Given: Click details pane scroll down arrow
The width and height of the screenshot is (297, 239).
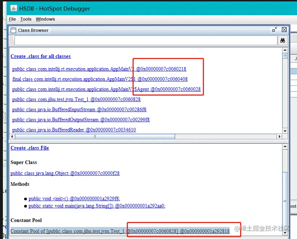Looking at the screenshot, I should (x=285, y=233).
